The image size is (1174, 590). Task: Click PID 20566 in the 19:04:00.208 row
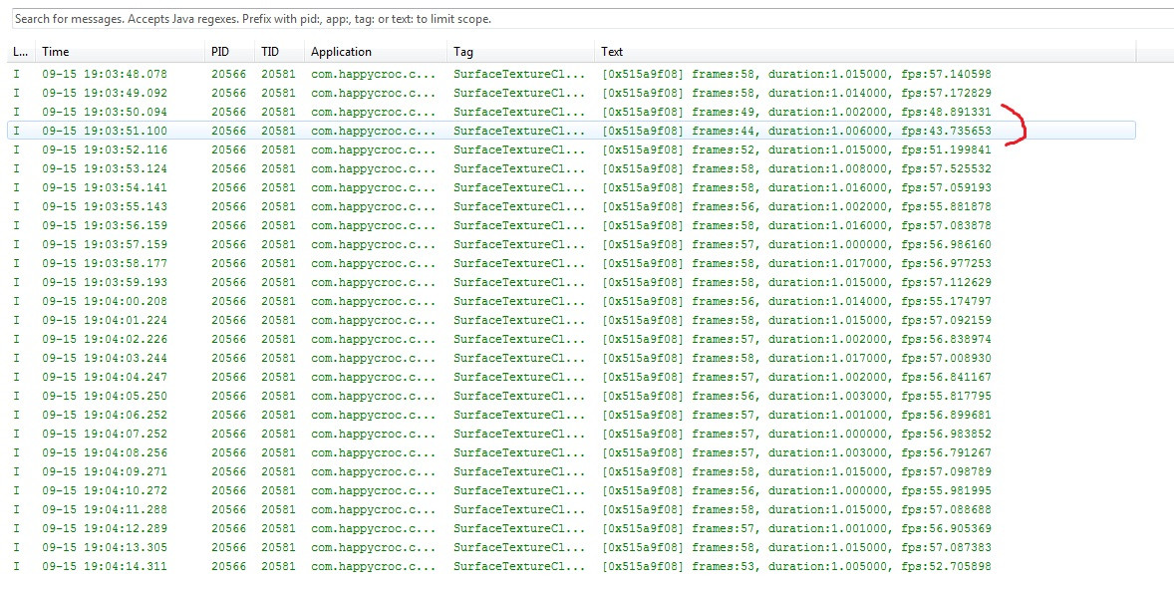pyautogui.click(x=228, y=301)
